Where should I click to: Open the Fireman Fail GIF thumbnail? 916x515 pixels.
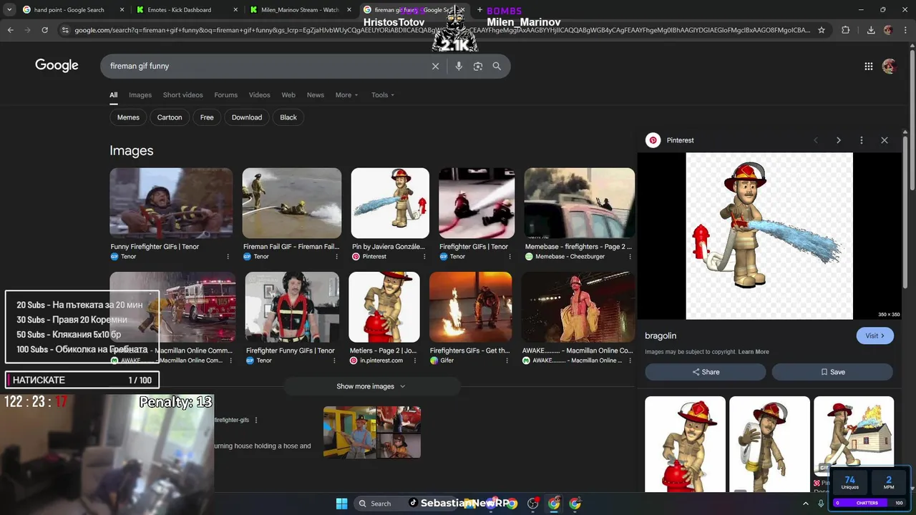(292, 203)
